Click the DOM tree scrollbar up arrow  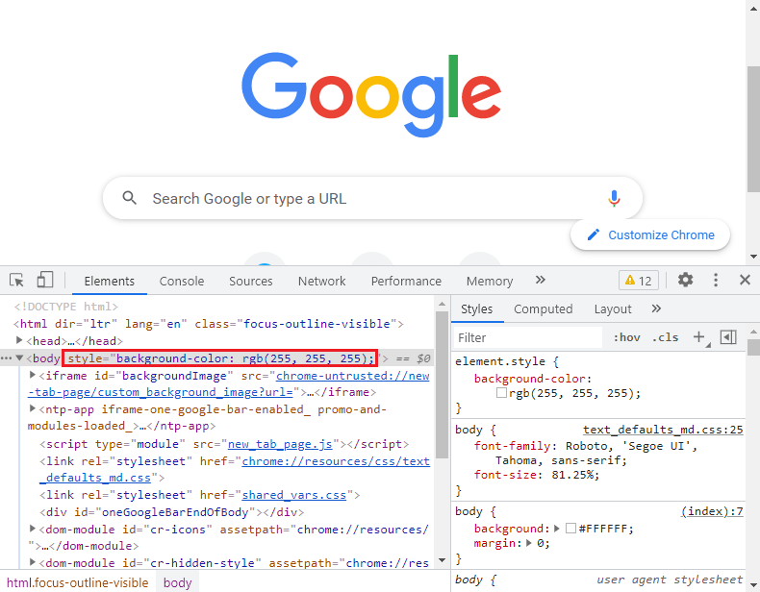[x=442, y=304]
